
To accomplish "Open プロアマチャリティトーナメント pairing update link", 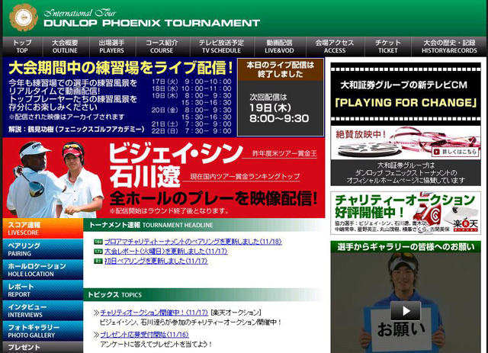I will pos(193,242).
